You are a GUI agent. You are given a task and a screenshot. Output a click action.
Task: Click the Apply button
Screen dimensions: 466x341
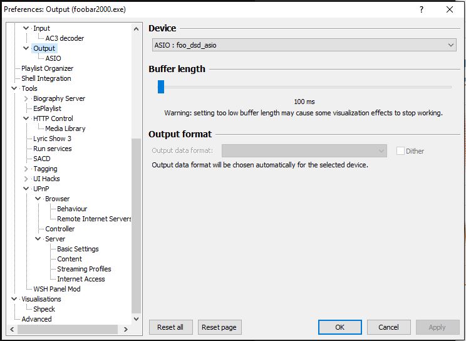437,327
